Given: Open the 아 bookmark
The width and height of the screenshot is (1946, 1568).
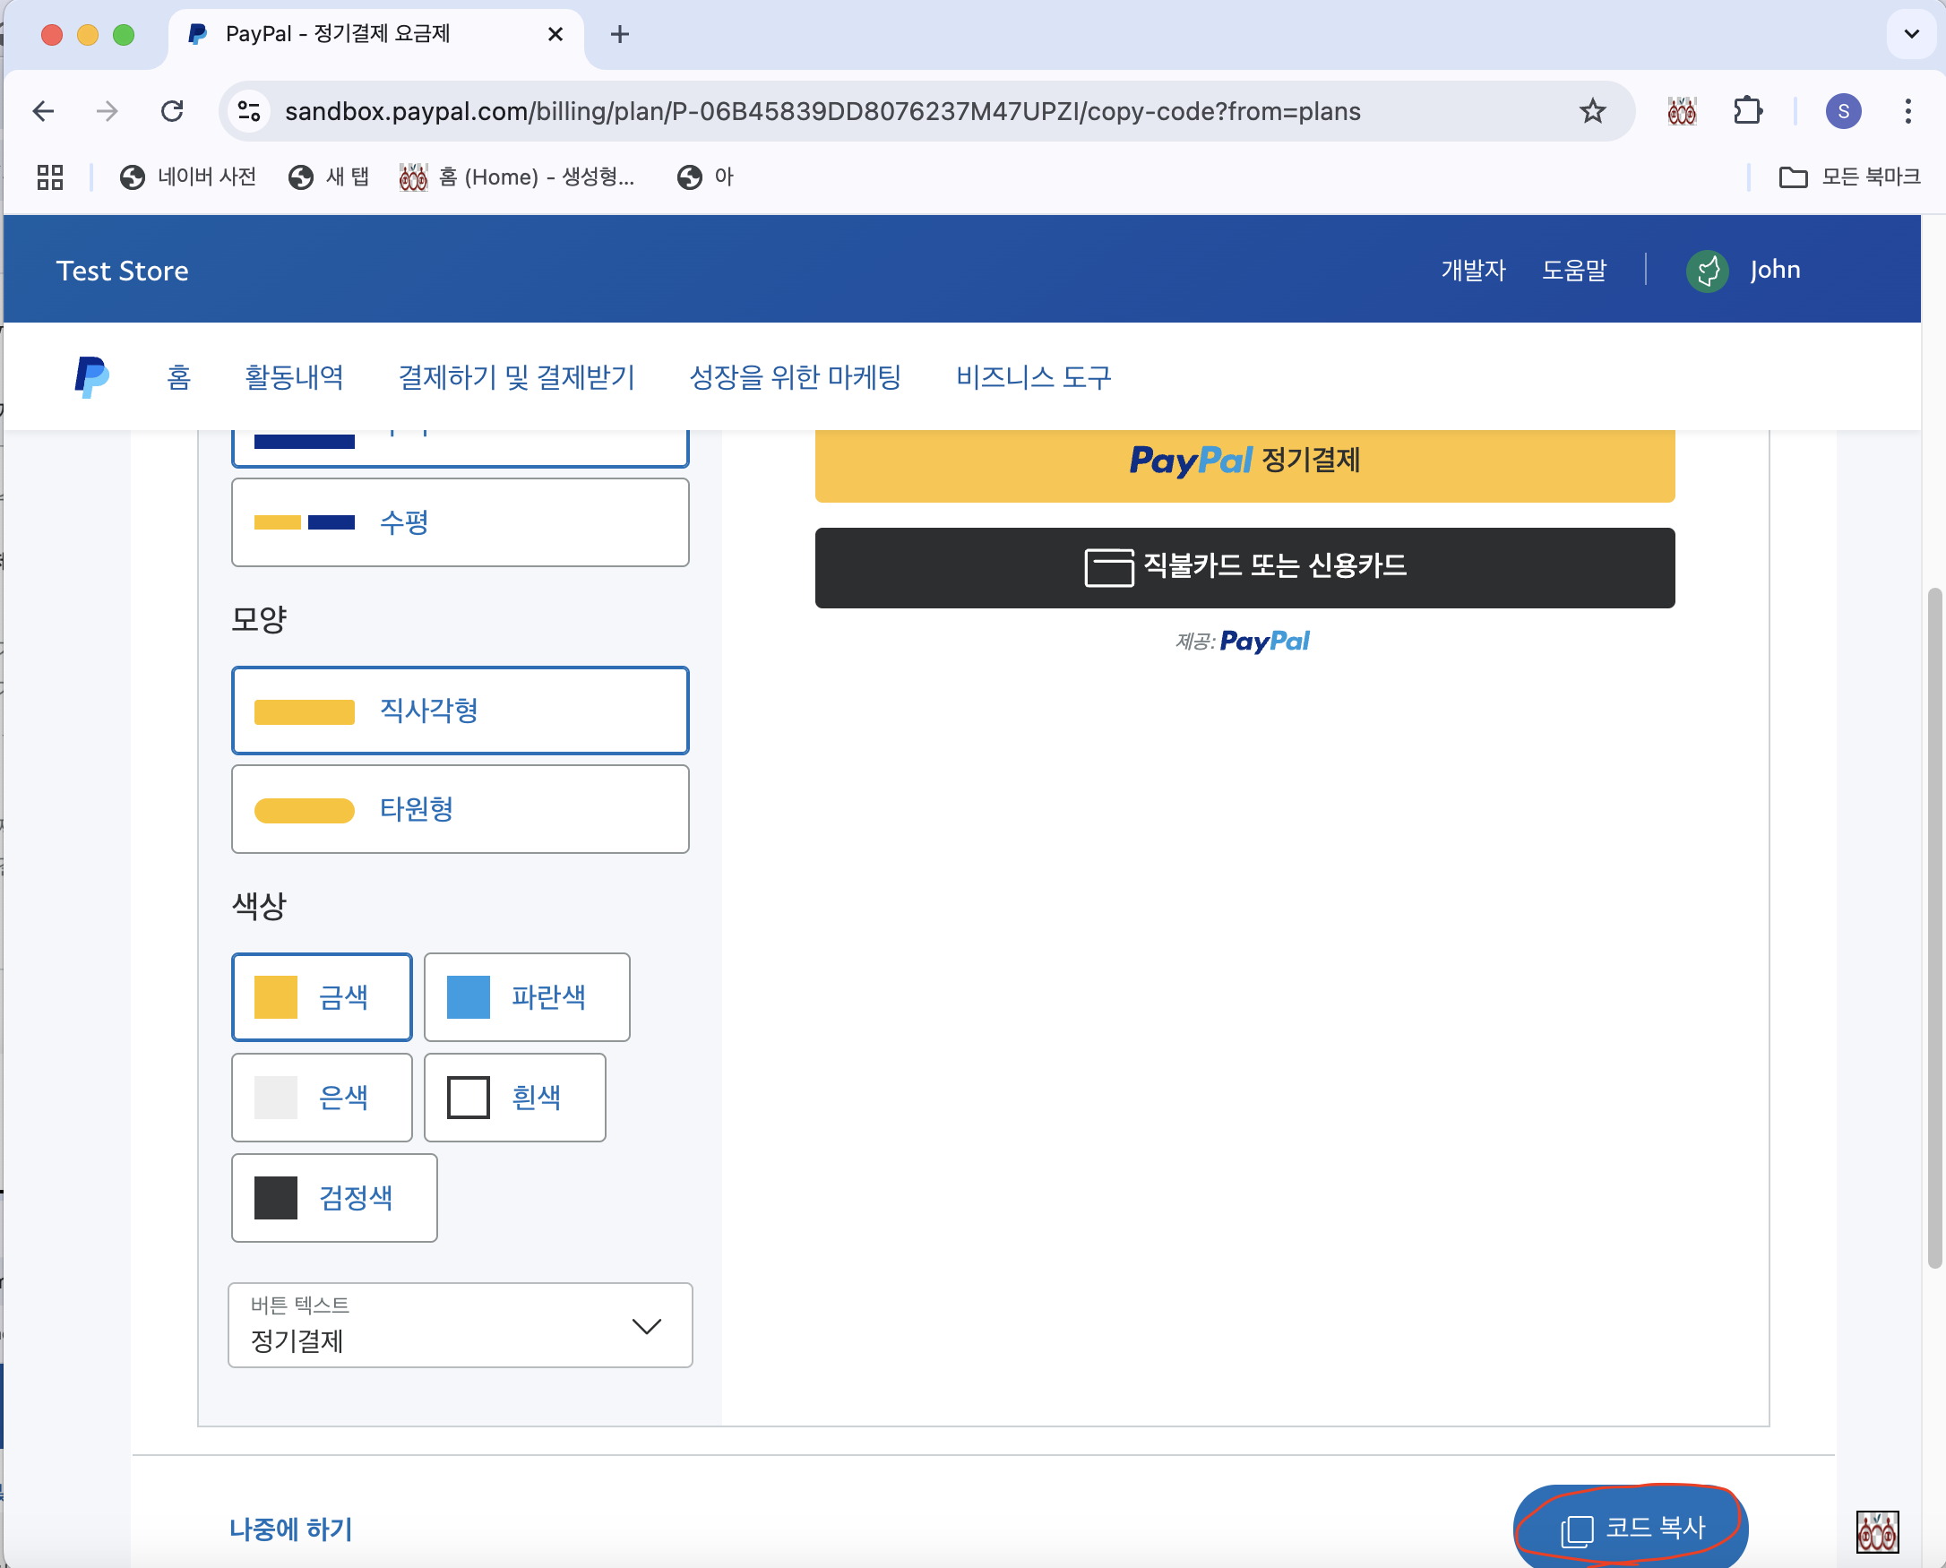Looking at the screenshot, I should tap(705, 177).
